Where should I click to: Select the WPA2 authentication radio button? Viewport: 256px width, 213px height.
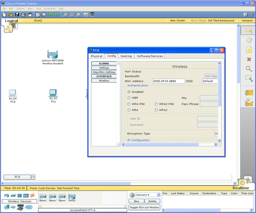click(x=156, y=110)
